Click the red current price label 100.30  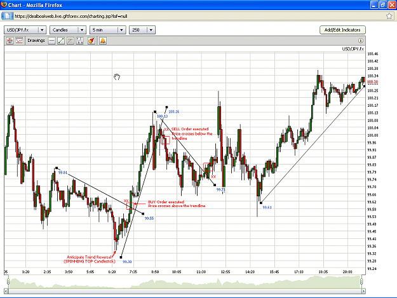tap(372, 82)
